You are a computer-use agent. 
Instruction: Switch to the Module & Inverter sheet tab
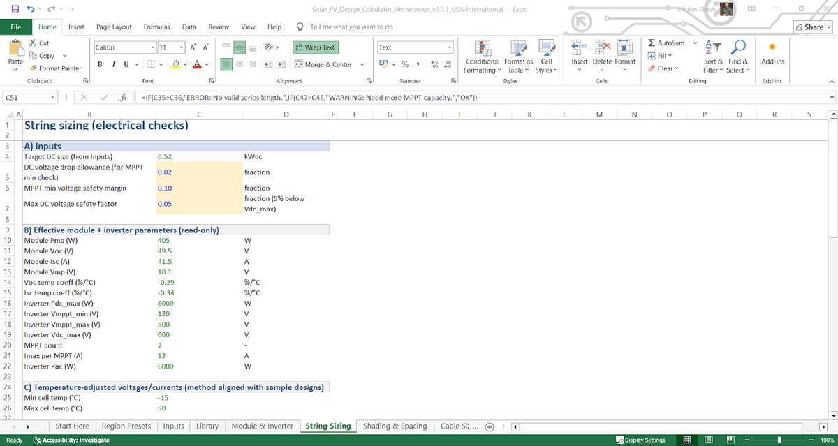262,426
